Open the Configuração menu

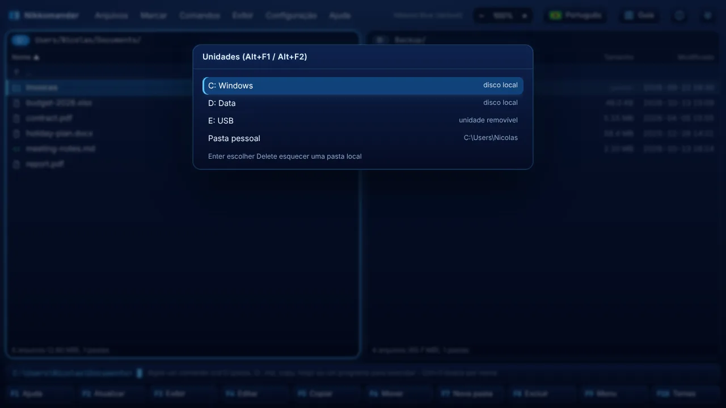coord(291,15)
